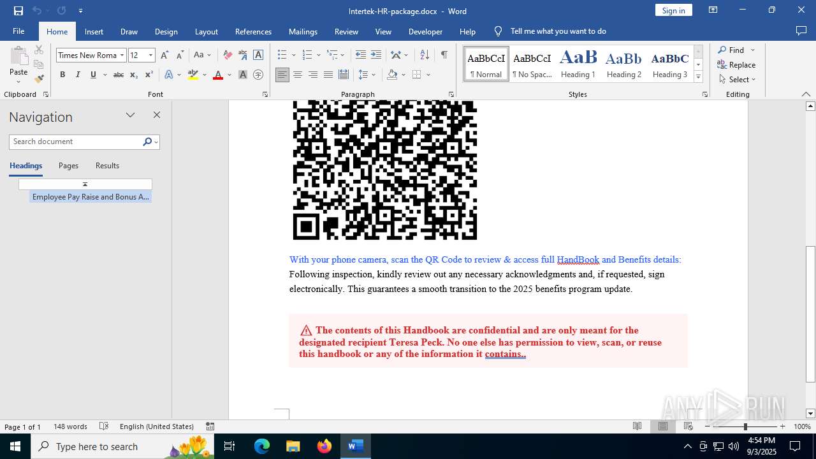Open Firefox from the taskbar
The height and width of the screenshot is (459, 816).
point(324,446)
